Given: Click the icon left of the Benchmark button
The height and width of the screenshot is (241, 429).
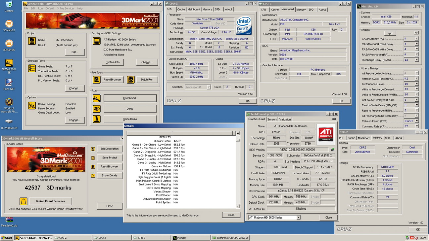Looking at the screenshot, I should [97, 98].
